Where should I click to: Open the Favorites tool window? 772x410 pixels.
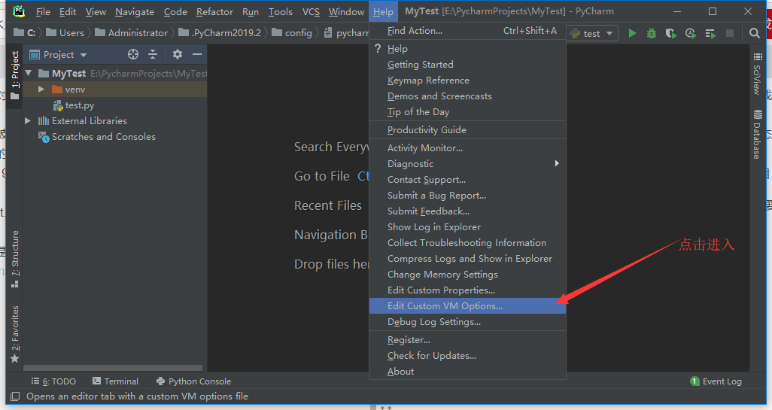click(x=15, y=334)
